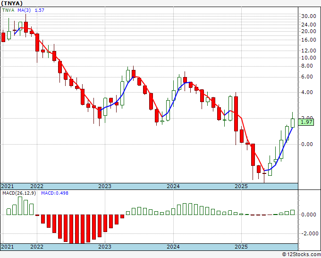The width and height of the screenshot is (321, 258).
Task: Click the latest green MACD histogram bar
Action: pyautogui.click(x=293, y=213)
